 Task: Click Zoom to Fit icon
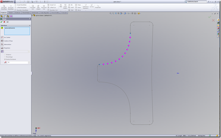(110, 13)
